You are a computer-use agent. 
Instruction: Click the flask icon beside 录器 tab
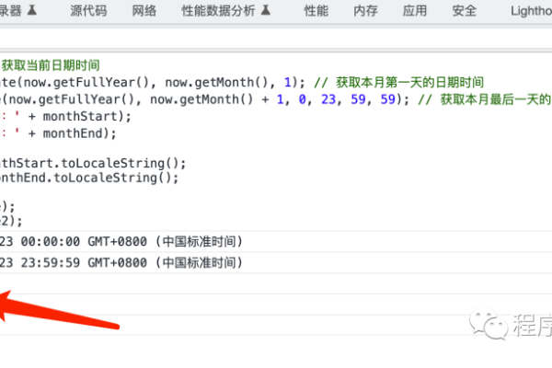tap(32, 10)
